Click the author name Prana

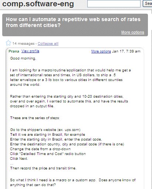14,51
